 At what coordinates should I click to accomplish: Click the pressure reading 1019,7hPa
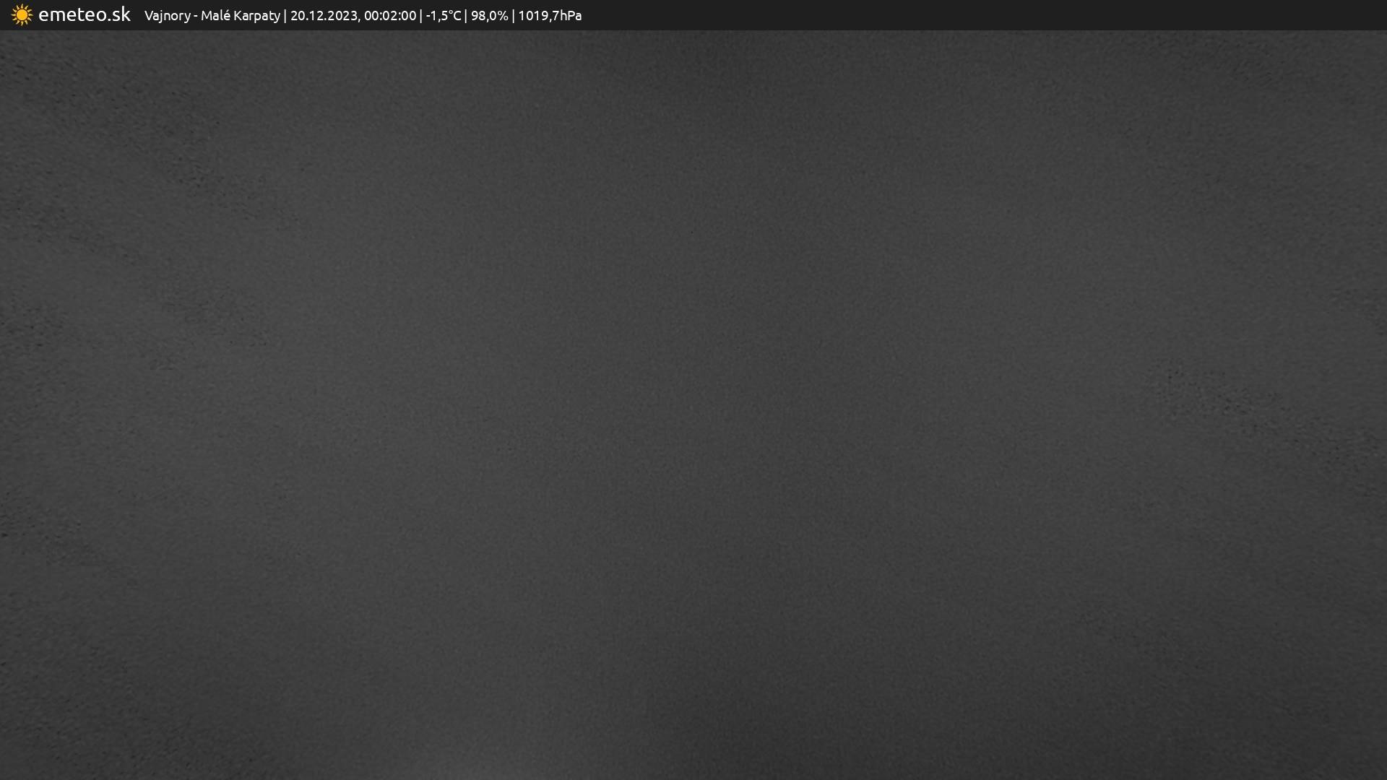pos(550,16)
